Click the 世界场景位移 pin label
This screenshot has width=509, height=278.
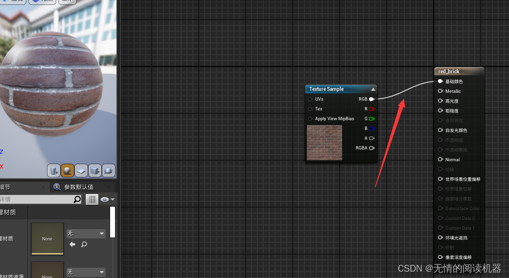point(459,189)
